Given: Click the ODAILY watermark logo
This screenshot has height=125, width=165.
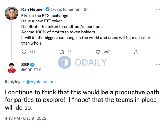Looking at the screenshot, I should (x=82, y=62).
